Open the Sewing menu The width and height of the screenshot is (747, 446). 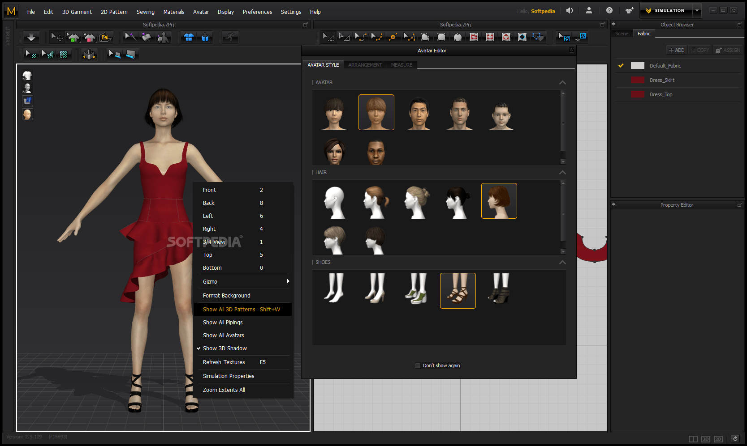(x=145, y=12)
